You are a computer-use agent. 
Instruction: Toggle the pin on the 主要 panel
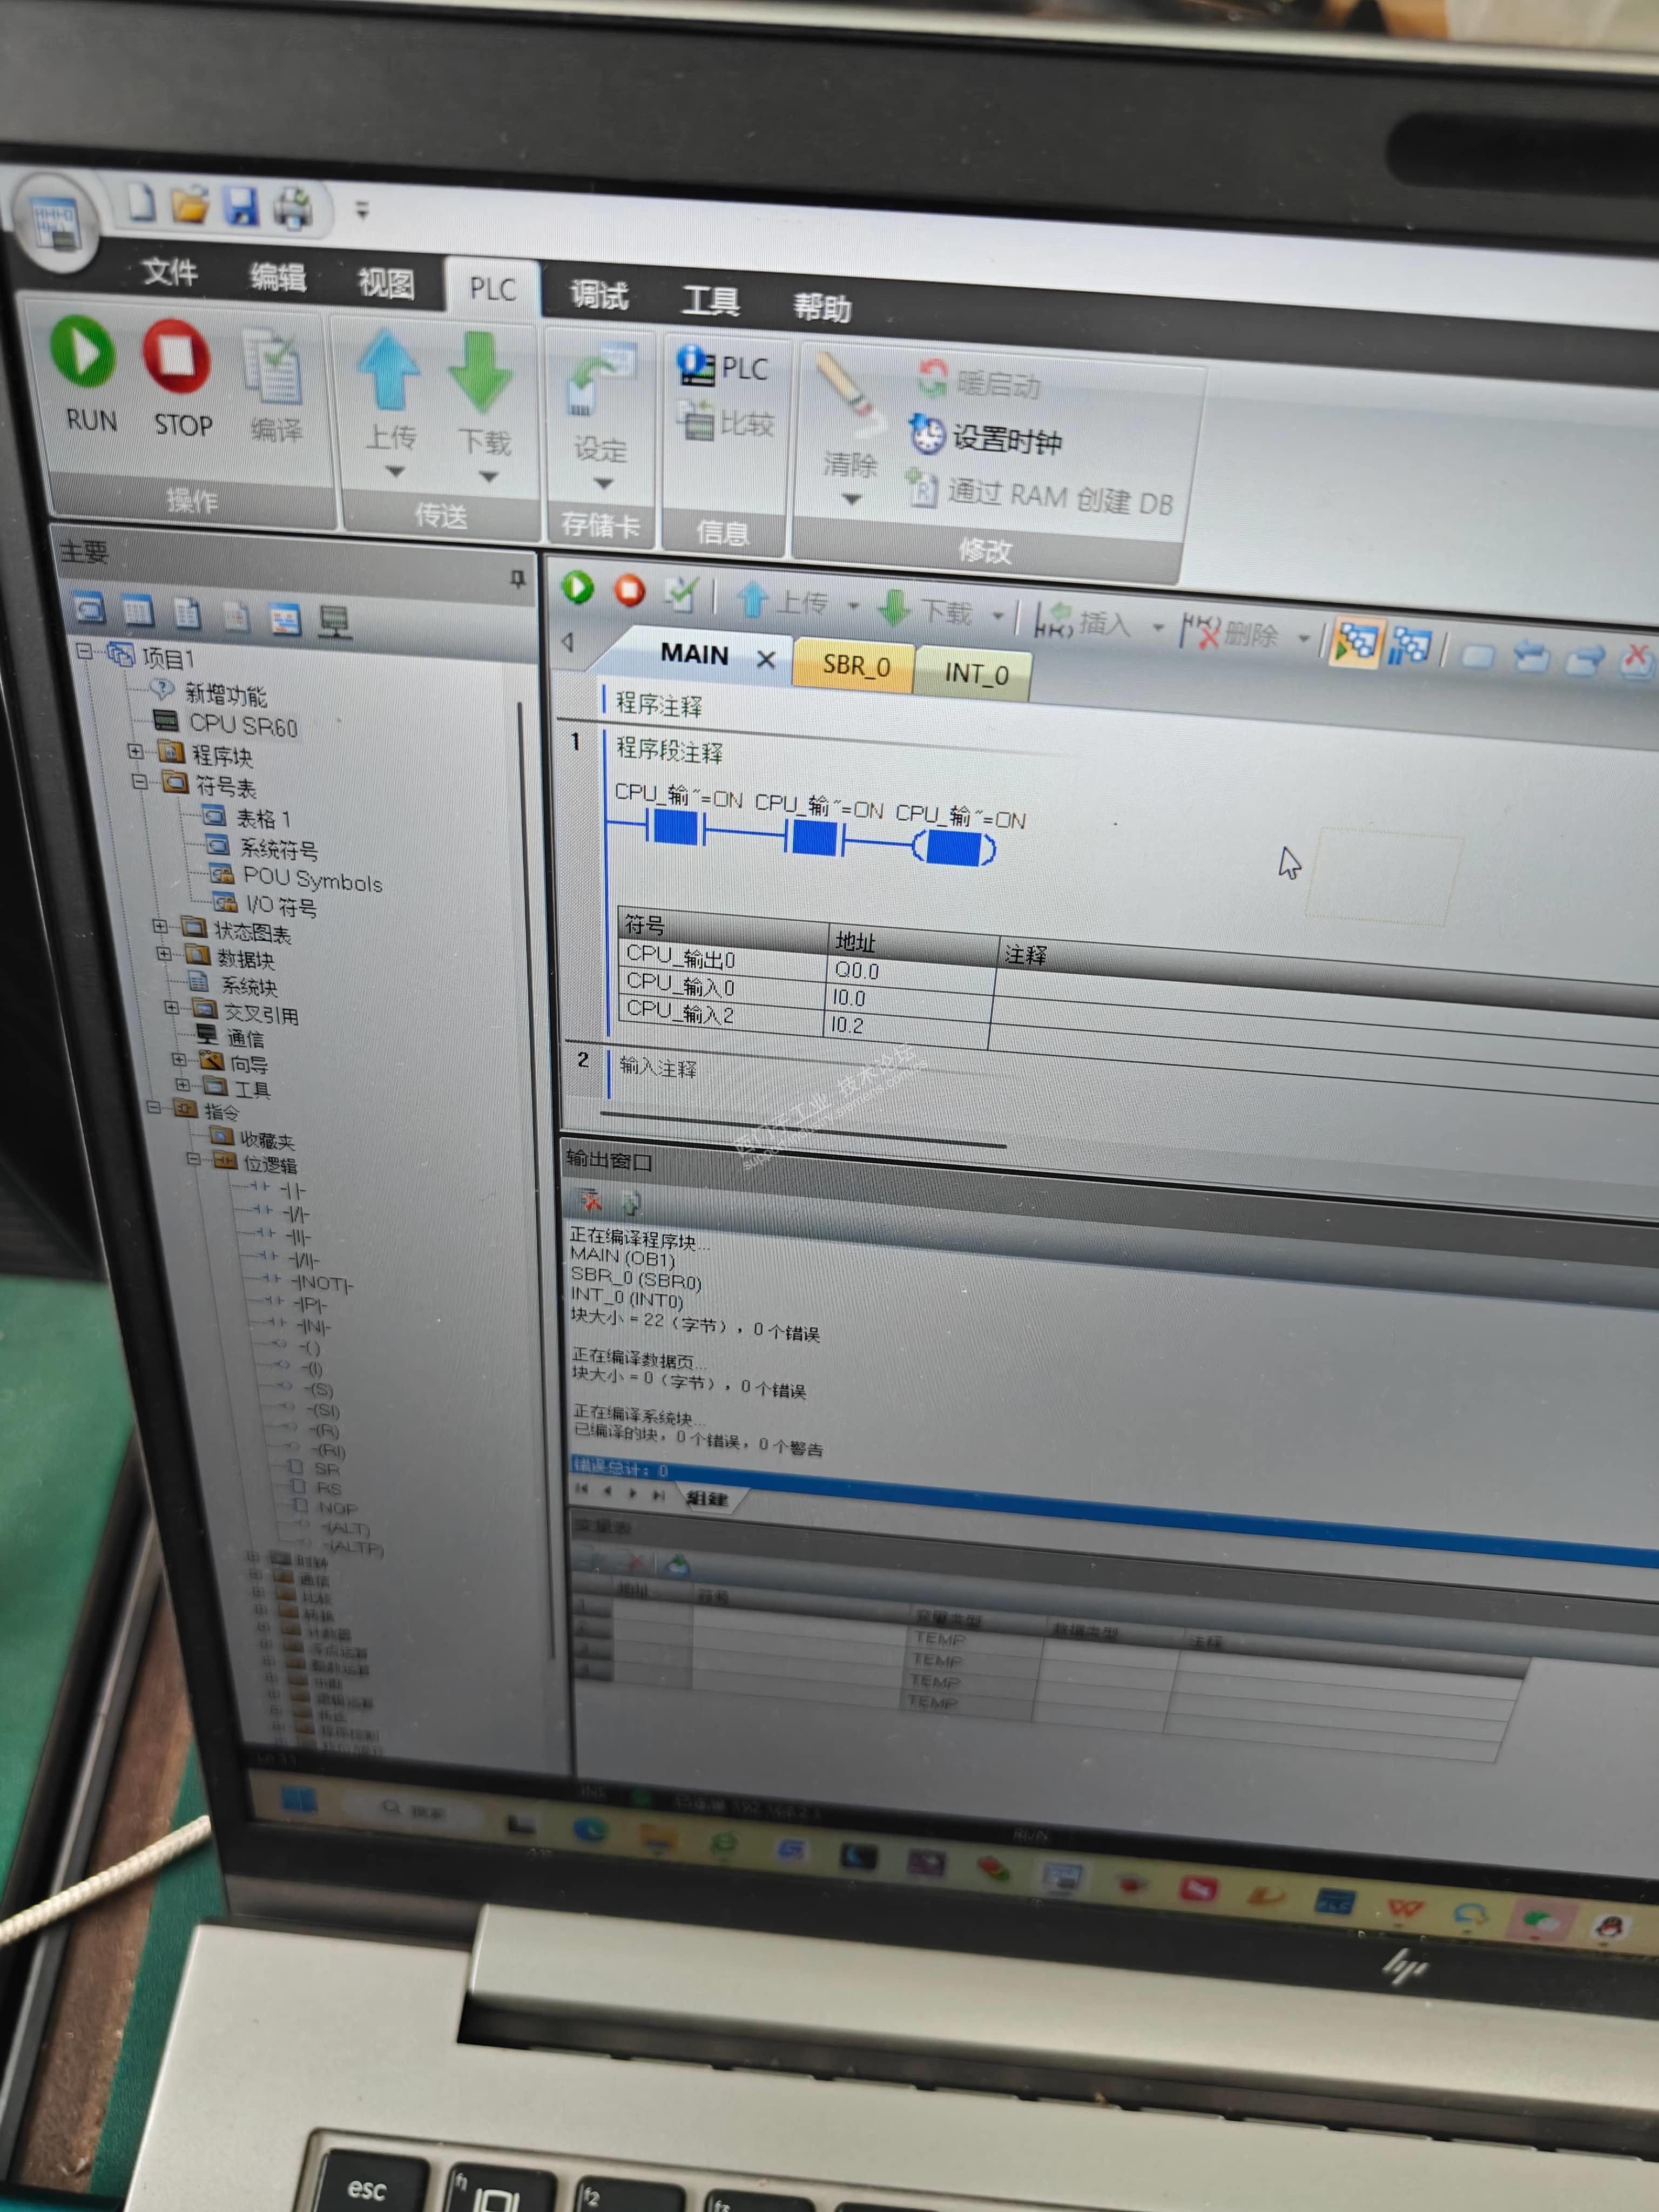click(x=517, y=578)
